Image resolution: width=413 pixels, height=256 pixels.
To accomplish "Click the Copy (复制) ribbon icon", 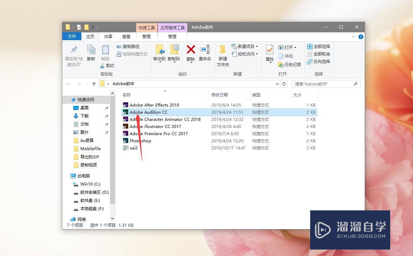I will (91, 50).
